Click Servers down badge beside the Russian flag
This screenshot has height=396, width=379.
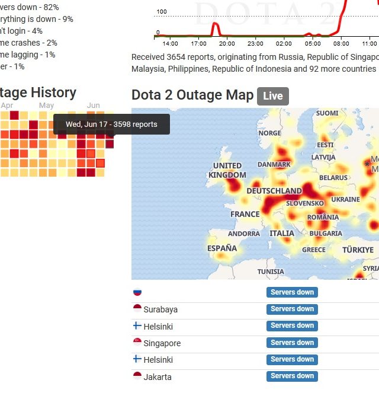(292, 292)
